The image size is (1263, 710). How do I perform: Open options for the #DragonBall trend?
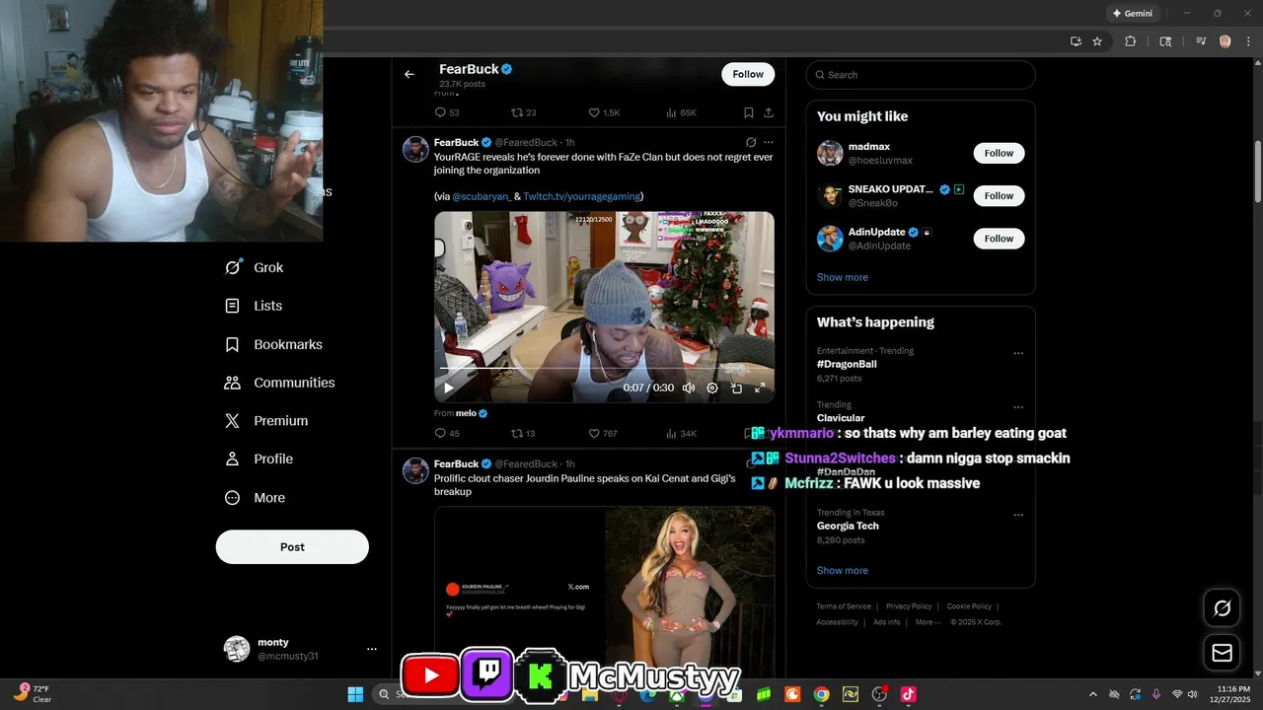[x=1018, y=353]
